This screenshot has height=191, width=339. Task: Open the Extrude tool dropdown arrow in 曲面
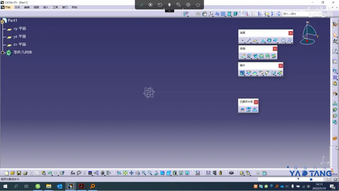coord(245,59)
